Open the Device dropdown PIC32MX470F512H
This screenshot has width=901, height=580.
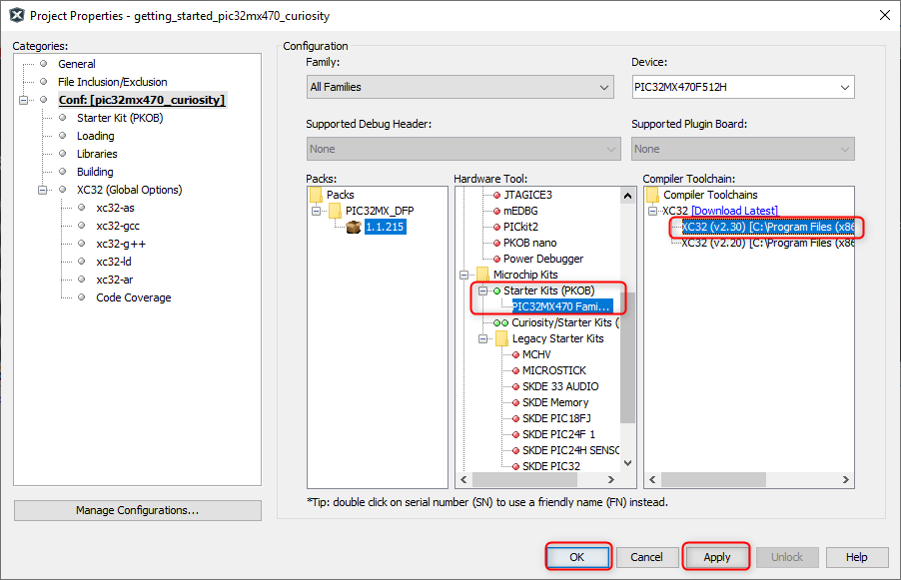[742, 88]
